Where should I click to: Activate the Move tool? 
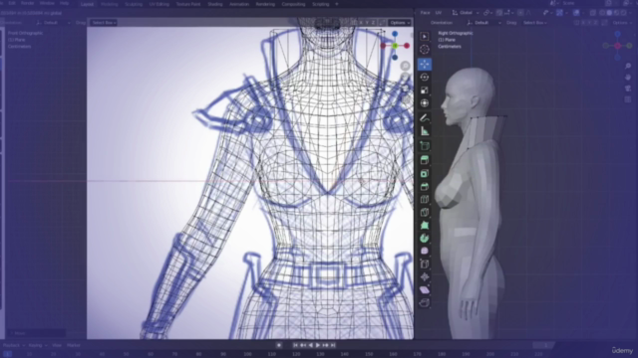pyautogui.click(x=425, y=64)
